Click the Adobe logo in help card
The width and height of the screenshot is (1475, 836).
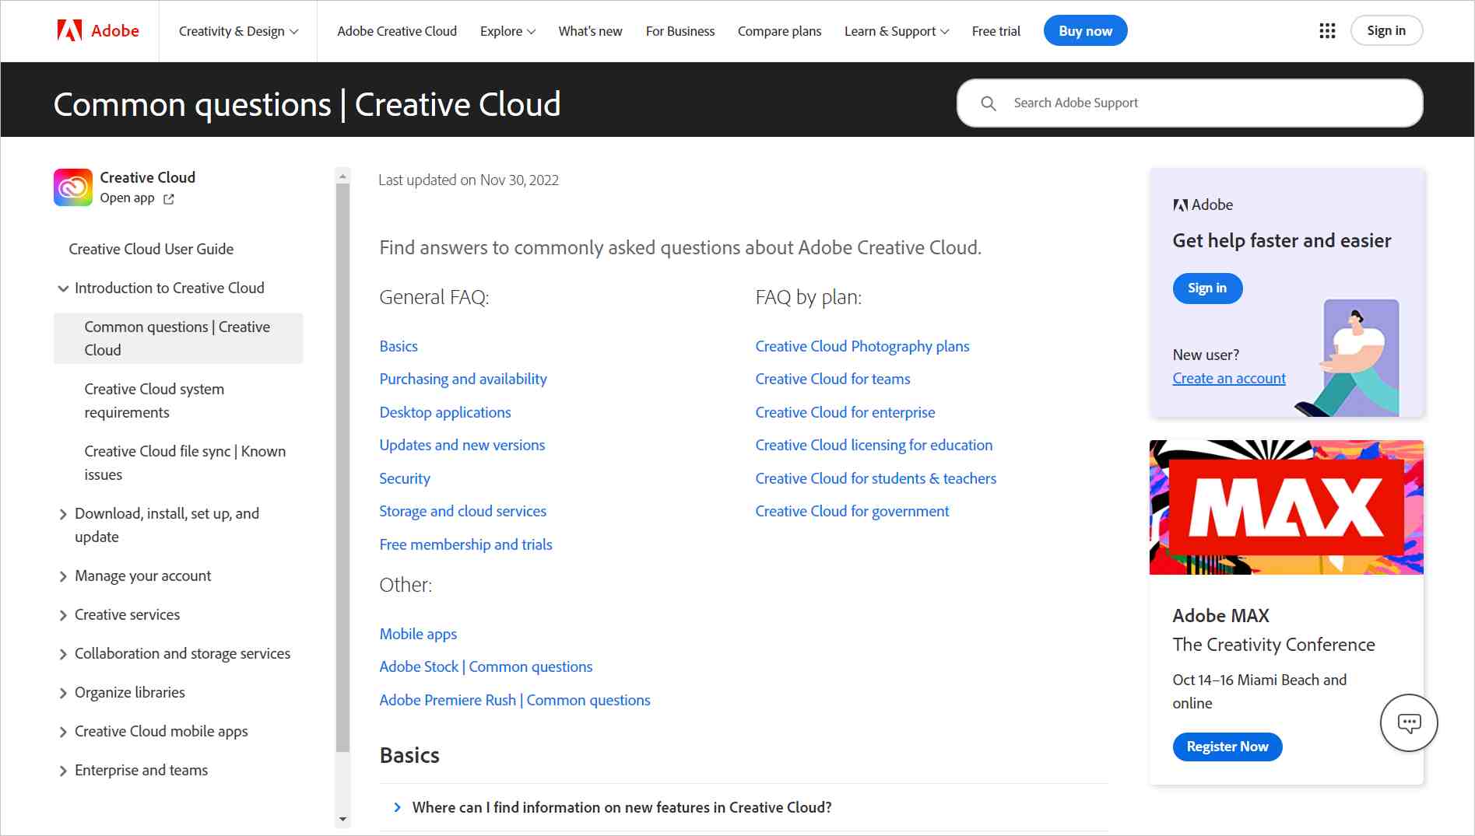[1203, 205]
